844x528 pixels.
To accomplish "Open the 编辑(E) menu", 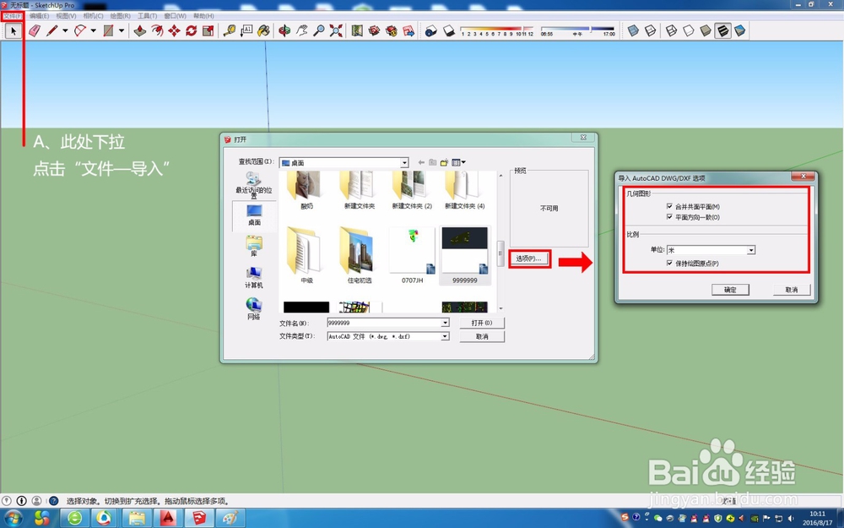I will point(40,16).
